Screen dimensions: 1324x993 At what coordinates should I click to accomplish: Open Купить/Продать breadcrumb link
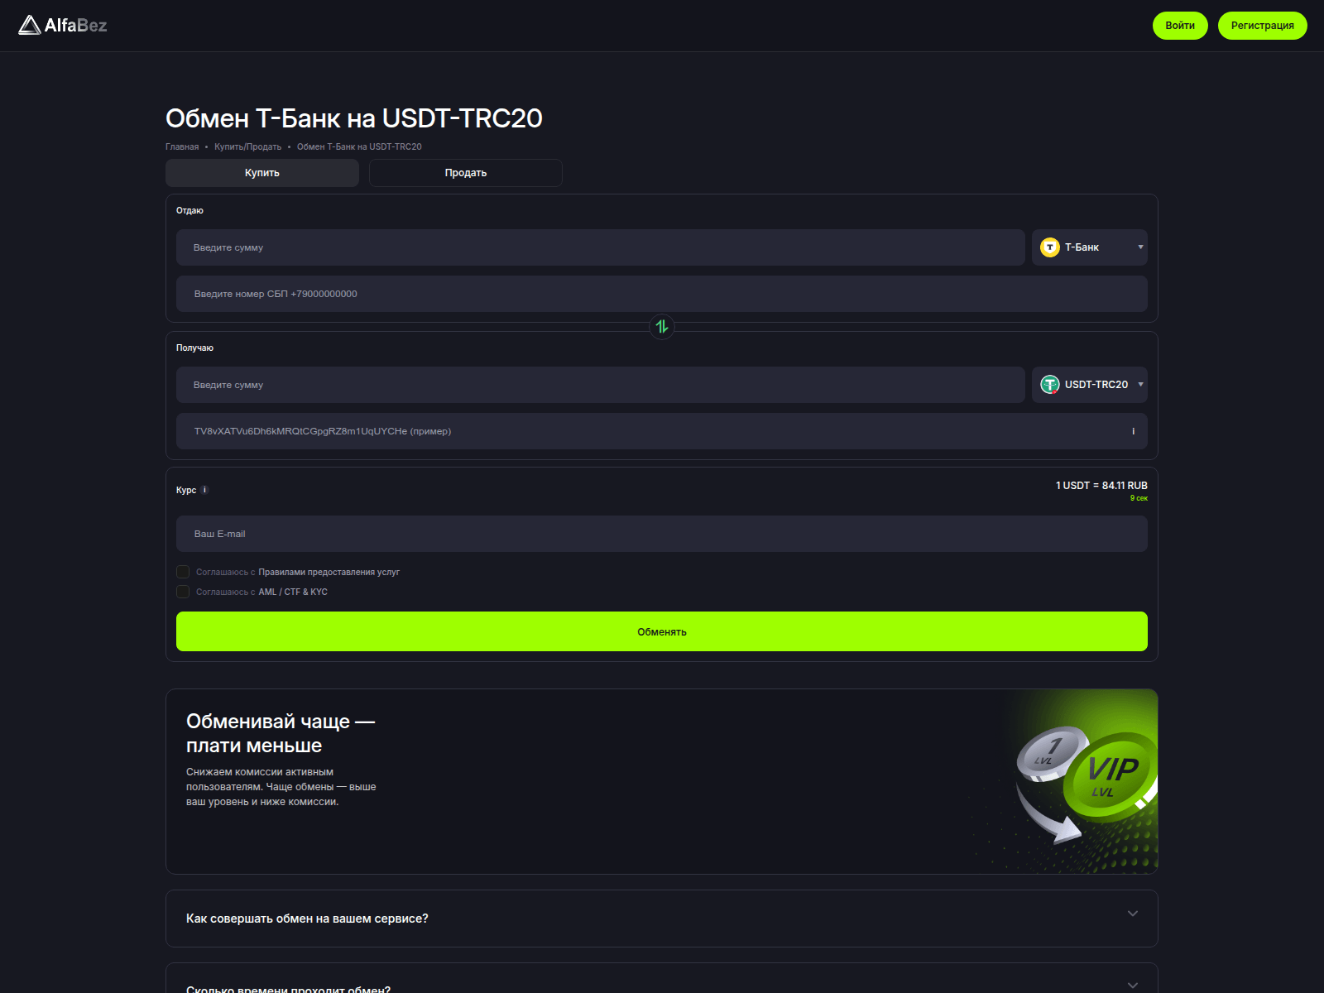(247, 146)
